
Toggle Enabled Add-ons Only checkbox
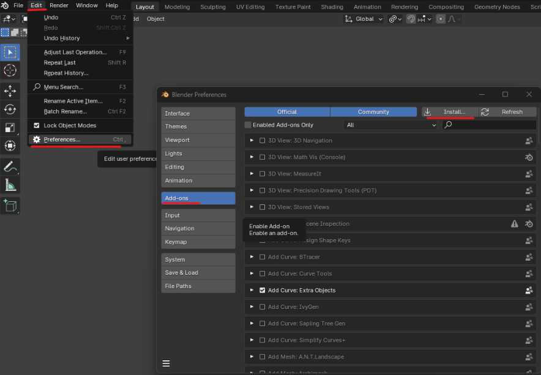(248, 125)
